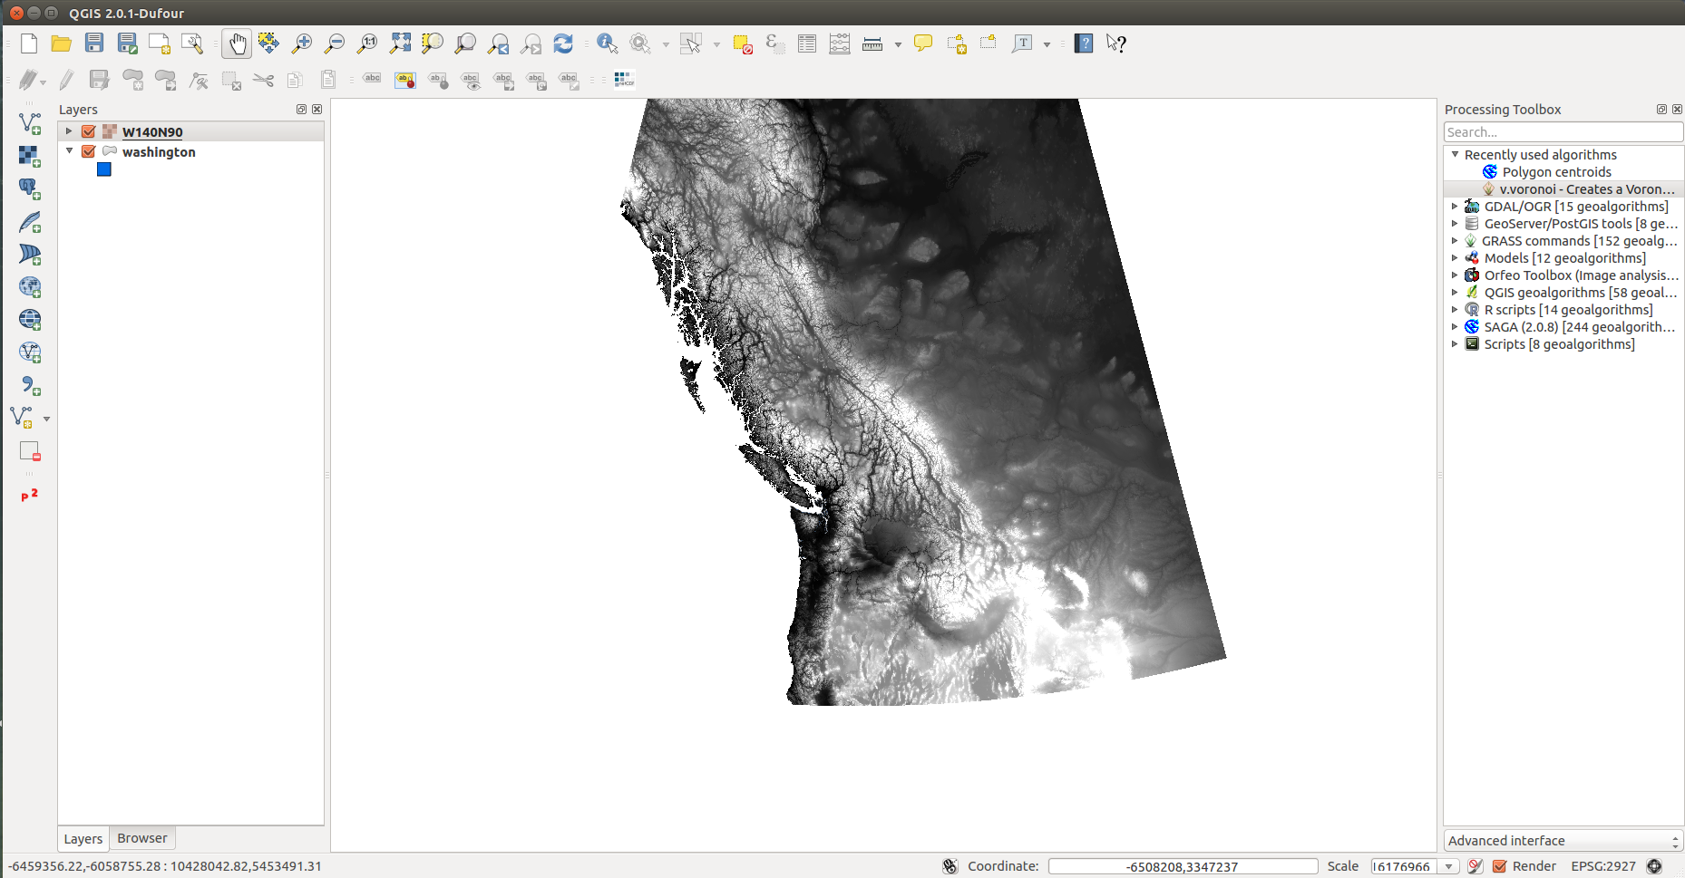The image size is (1685, 878).
Task: Click the Add WMS Layer globe icon
Action: pyautogui.click(x=30, y=319)
